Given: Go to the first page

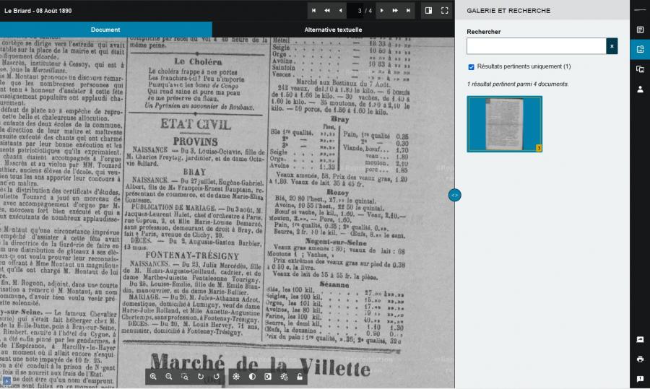Looking at the screenshot, I should (x=314, y=11).
